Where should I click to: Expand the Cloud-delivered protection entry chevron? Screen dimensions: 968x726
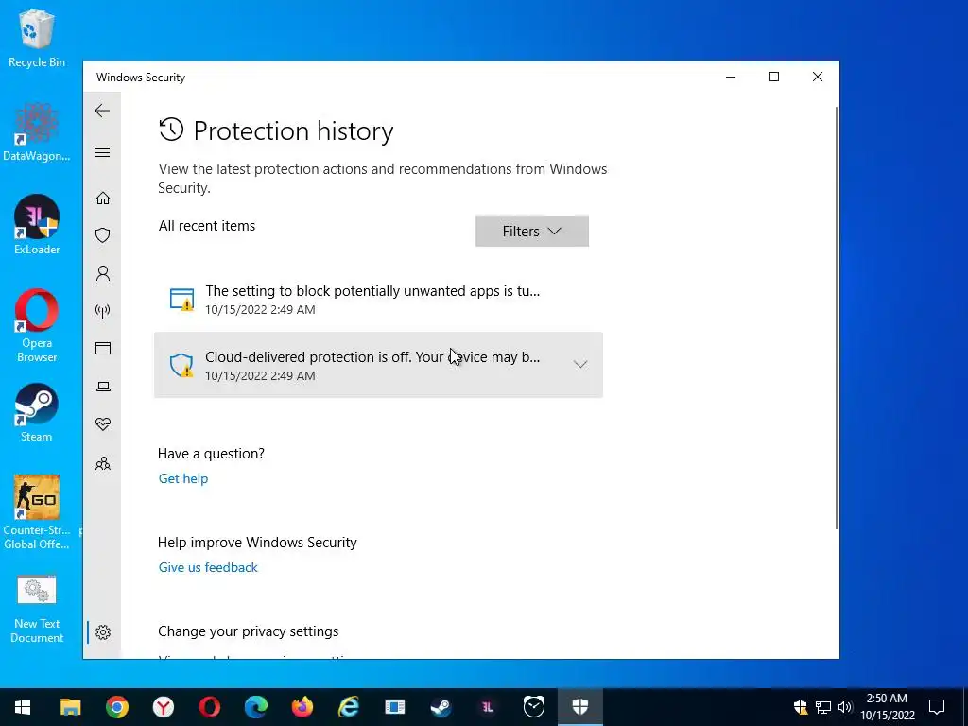[x=580, y=364]
